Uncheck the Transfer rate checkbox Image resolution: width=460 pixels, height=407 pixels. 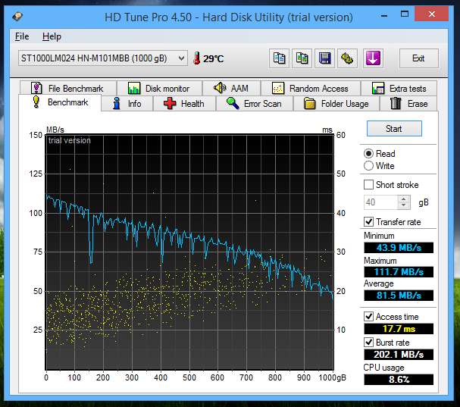coord(369,222)
